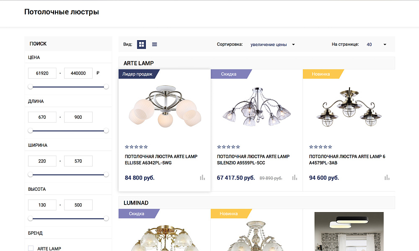Click the maximum length input showing 900
Viewport: 419px width, 251px height.
point(78,117)
